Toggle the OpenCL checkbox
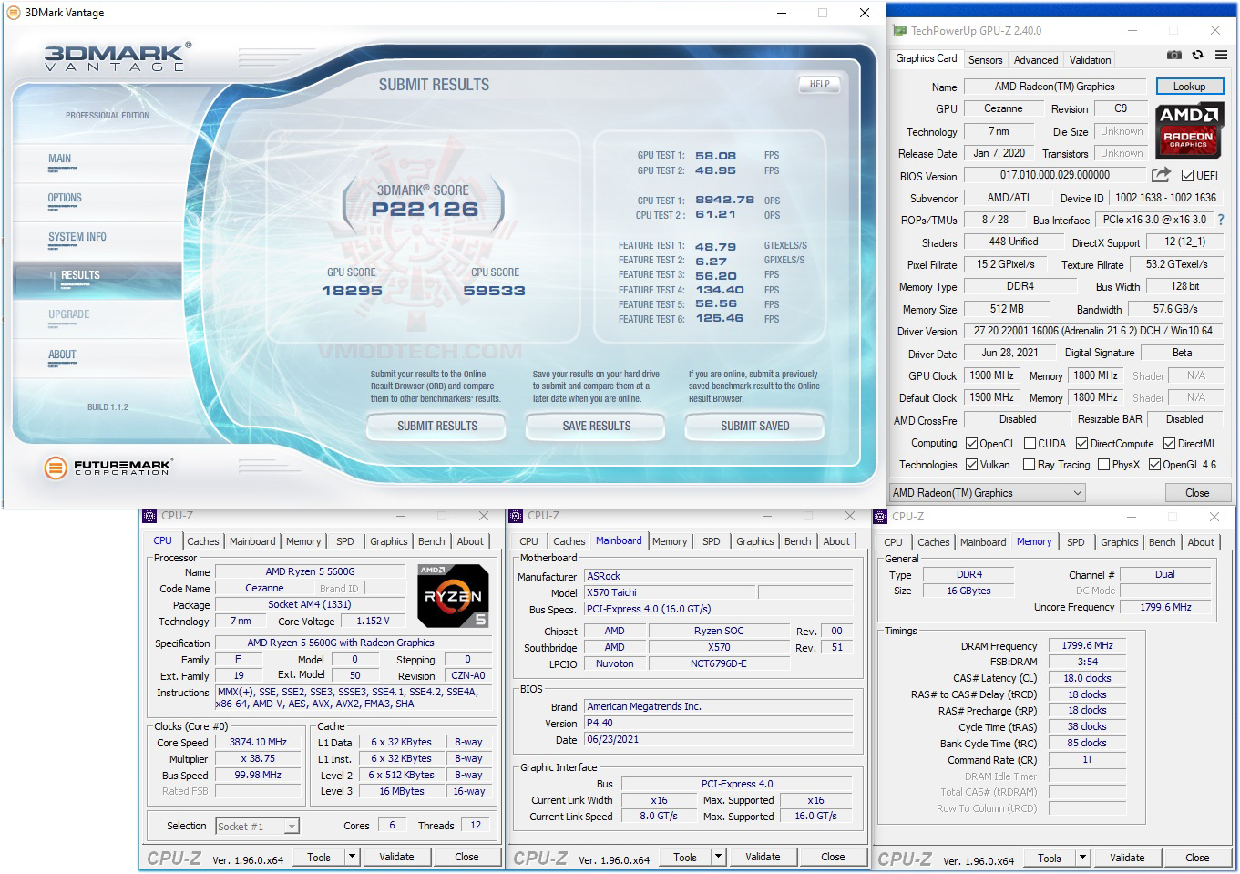 (x=971, y=444)
